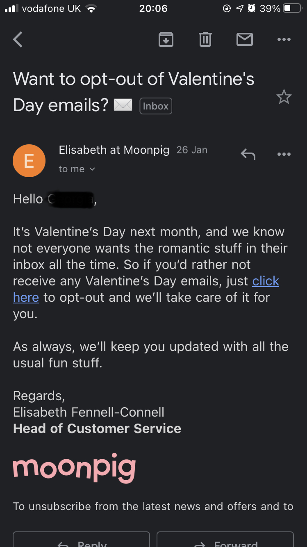Star this Moonpig email

(x=284, y=97)
